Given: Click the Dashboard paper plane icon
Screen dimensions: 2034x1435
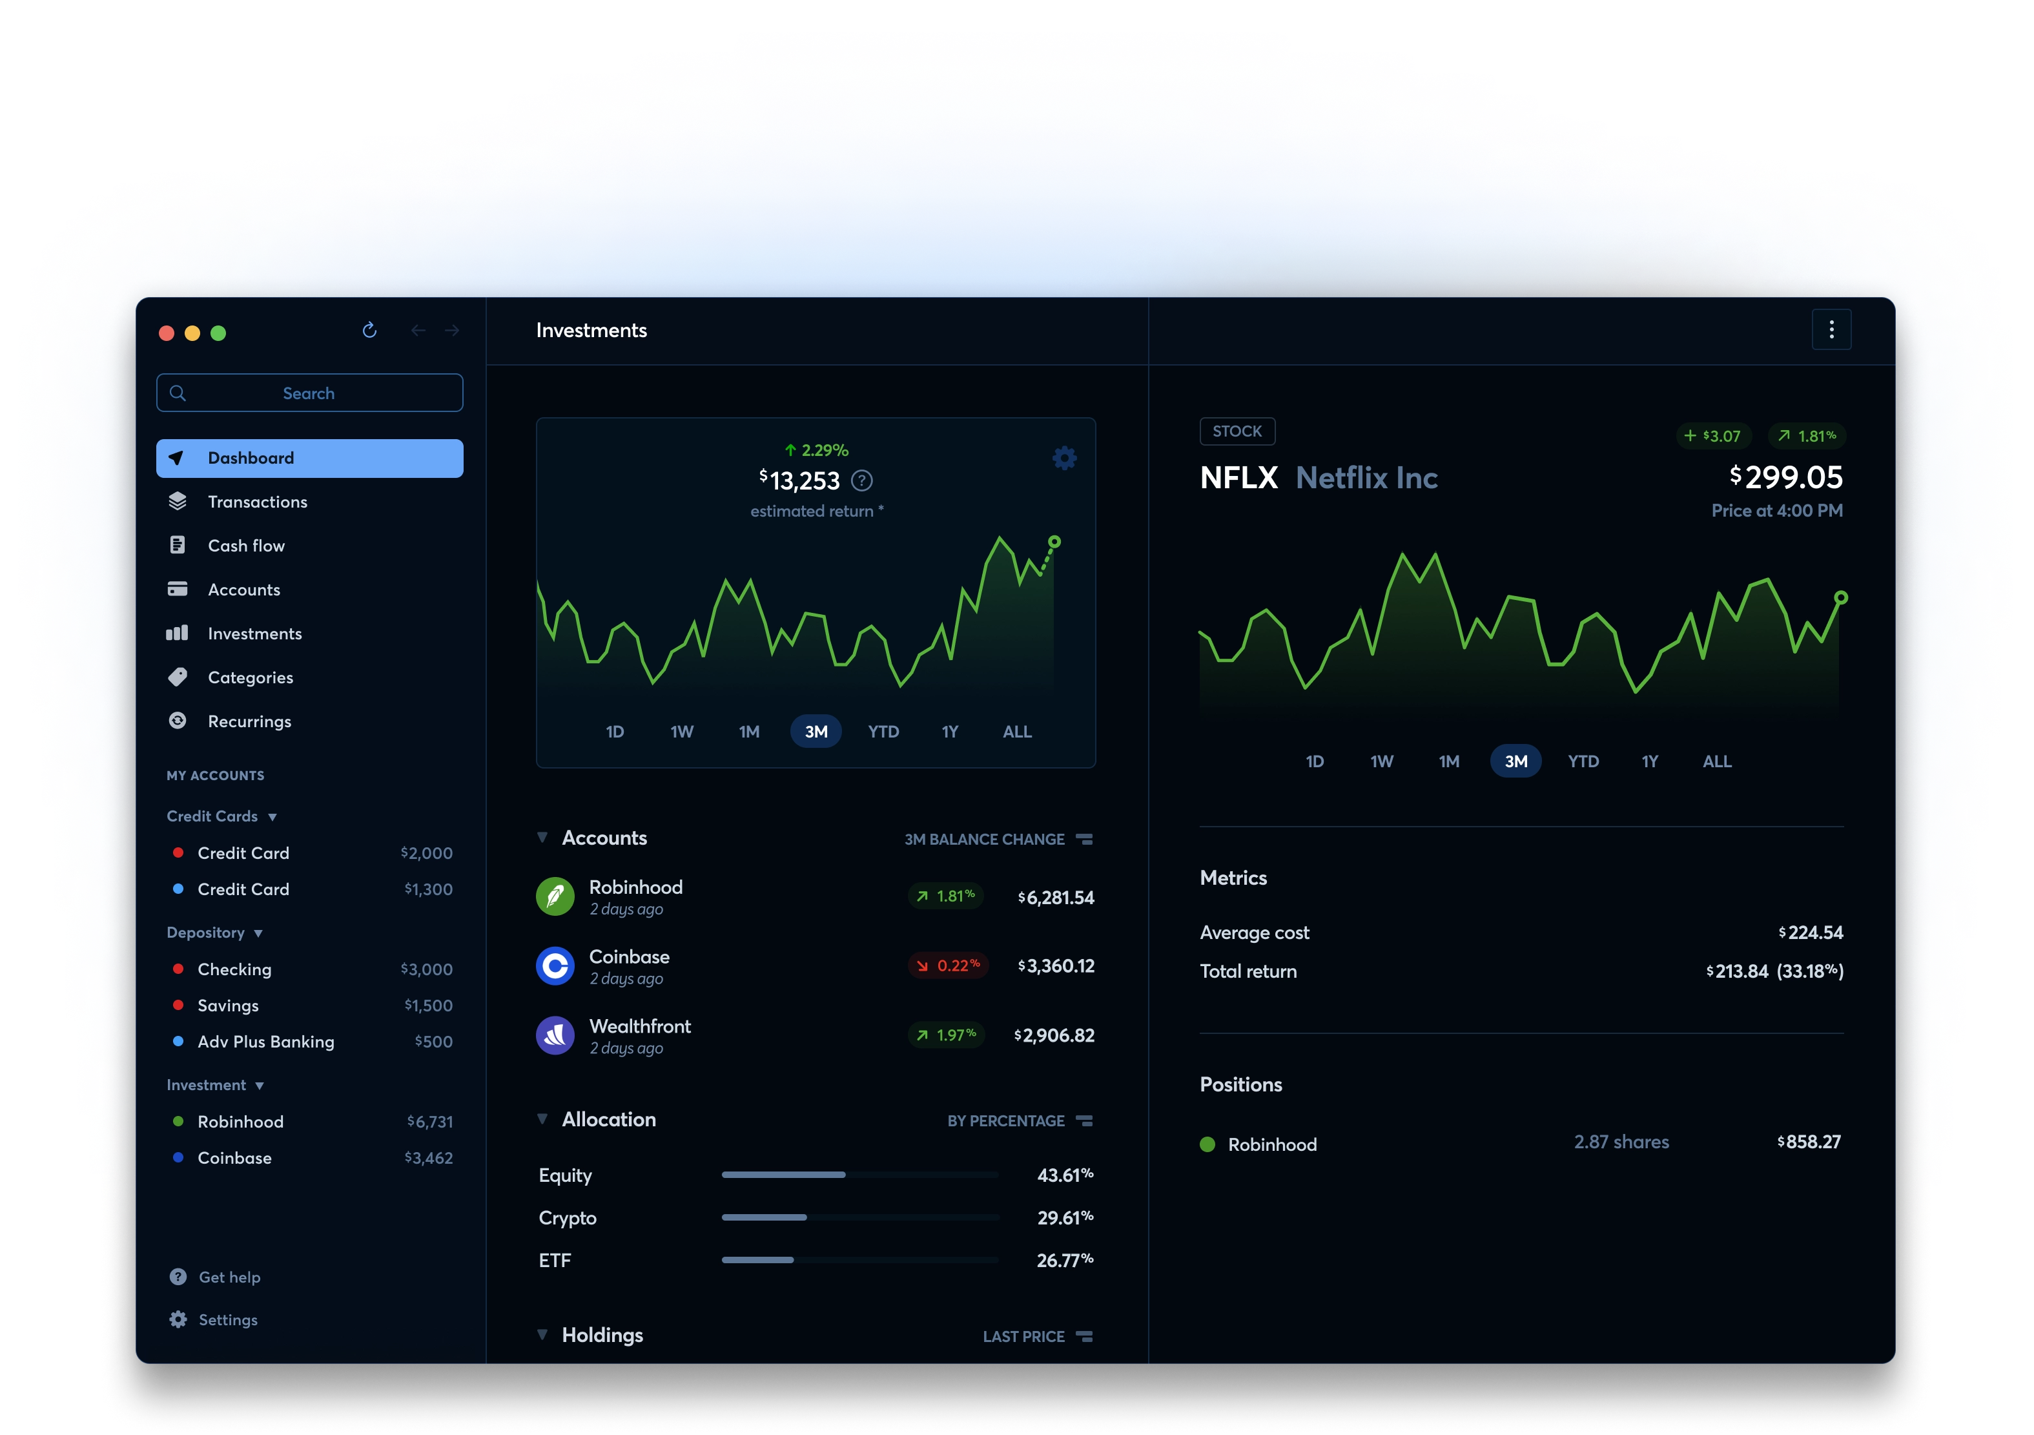Looking at the screenshot, I should (x=176, y=458).
